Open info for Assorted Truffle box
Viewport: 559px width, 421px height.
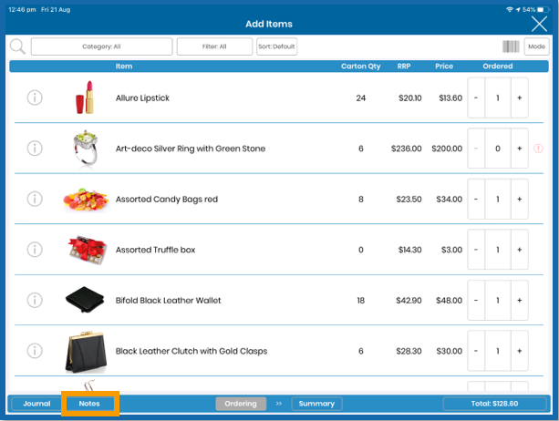click(35, 250)
